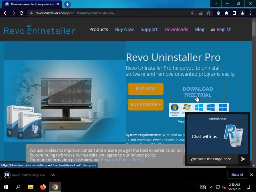
Task: Click the Revo R trash bin chat logo
Action: pyautogui.click(x=234, y=136)
